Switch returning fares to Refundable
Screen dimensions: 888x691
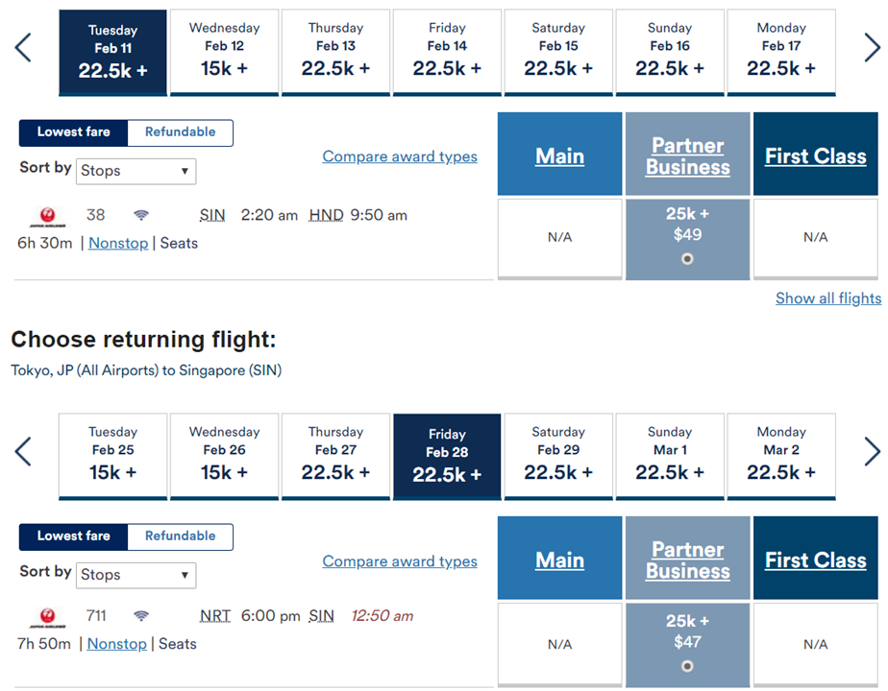click(180, 536)
